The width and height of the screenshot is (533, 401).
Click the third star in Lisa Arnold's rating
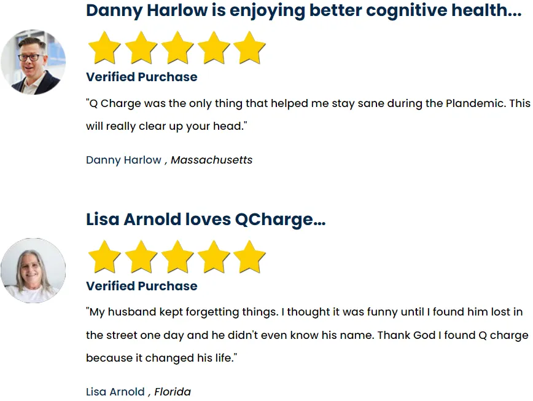(x=177, y=257)
